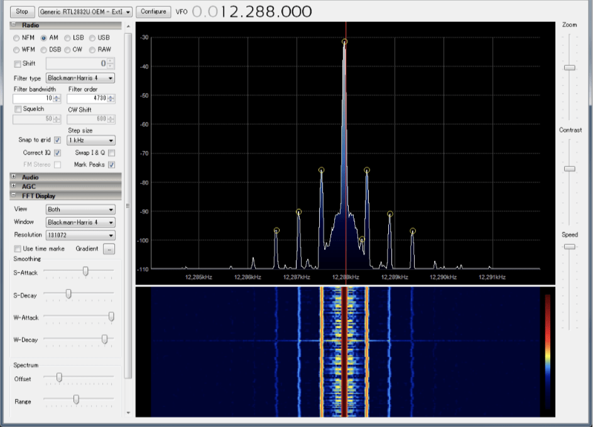Click the Contrast slider handle

click(x=570, y=169)
